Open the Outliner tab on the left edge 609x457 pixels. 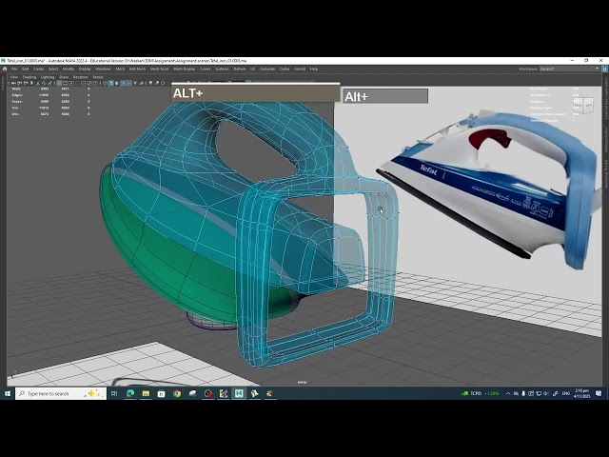click(x=3, y=84)
